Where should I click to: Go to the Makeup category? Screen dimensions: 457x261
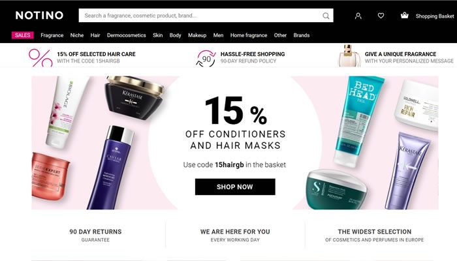click(x=197, y=35)
